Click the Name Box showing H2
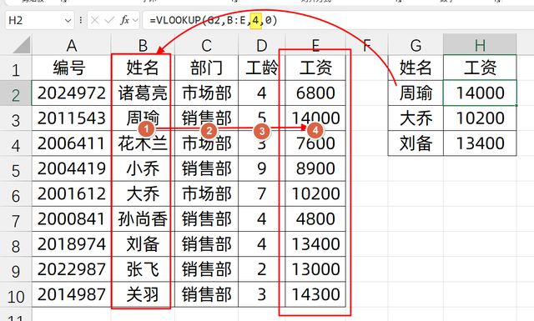This screenshot has width=534, height=321. click(39, 20)
